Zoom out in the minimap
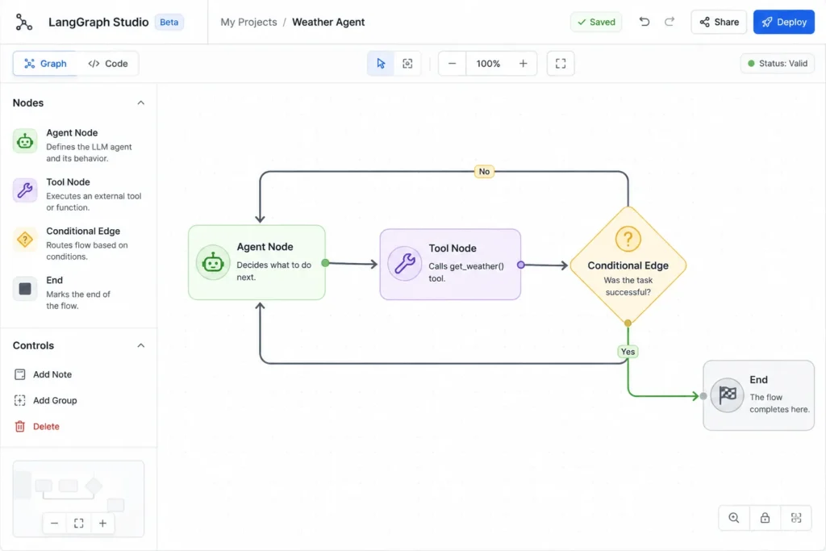826x551 pixels. tap(54, 523)
